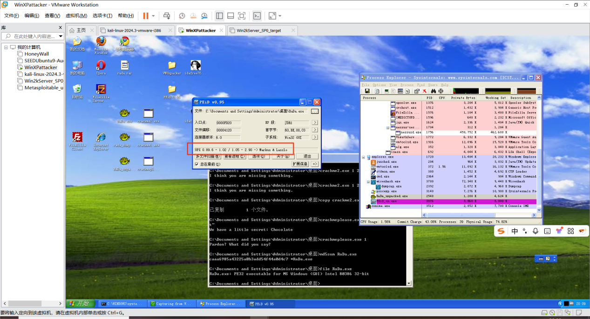Open Process Explorer Find menu
This screenshot has width=590, height=319.
420,85
